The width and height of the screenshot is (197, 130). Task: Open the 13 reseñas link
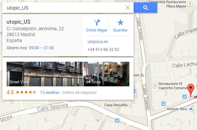click(x=50, y=93)
